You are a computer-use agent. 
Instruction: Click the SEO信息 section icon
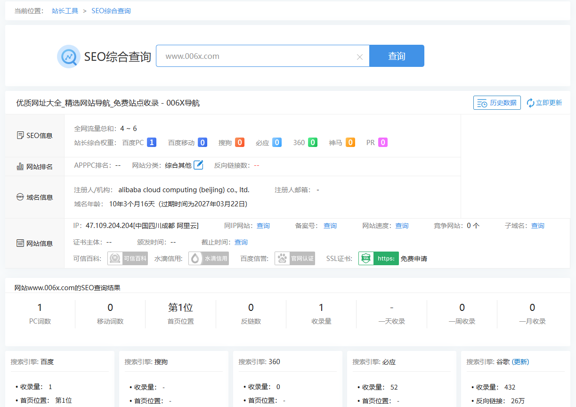20,136
